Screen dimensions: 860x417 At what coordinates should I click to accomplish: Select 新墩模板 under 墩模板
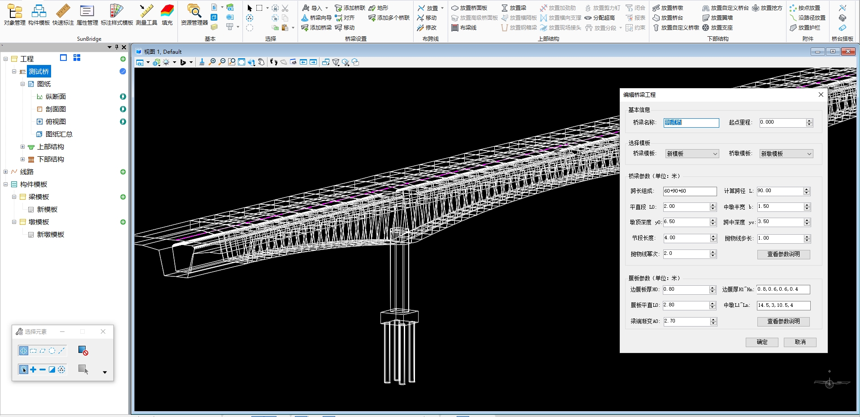51,234
